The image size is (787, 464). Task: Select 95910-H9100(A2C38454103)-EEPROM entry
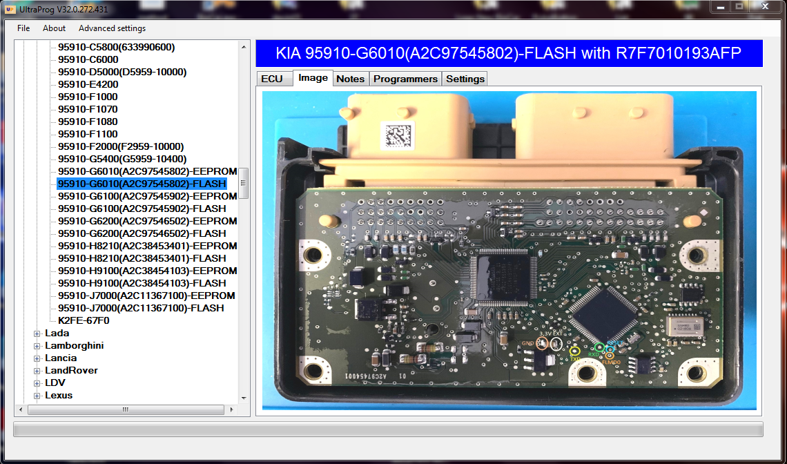click(148, 271)
